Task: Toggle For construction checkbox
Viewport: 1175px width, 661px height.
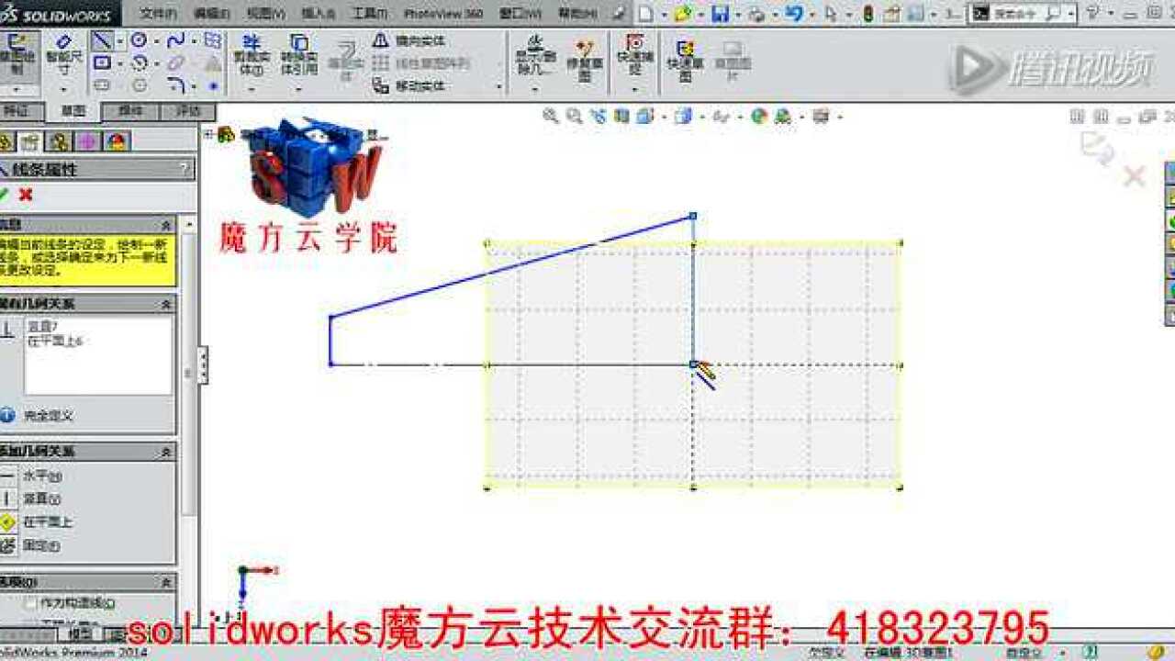Action: [x=32, y=603]
